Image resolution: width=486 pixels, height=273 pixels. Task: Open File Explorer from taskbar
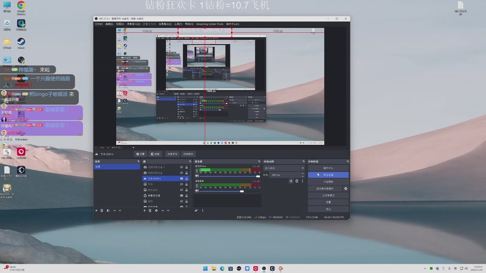click(x=214, y=268)
